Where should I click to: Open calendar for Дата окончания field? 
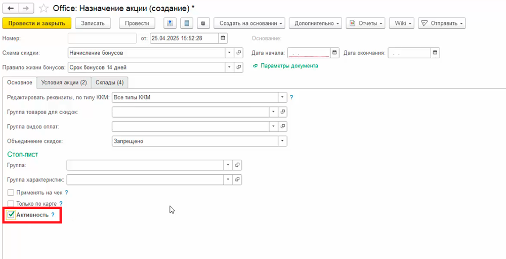click(x=435, y=53)
